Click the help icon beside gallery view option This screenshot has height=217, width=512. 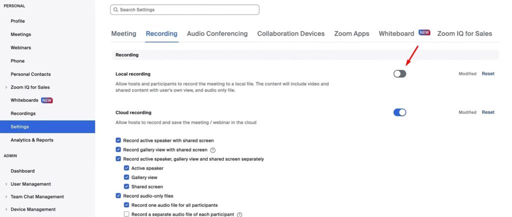[x=213, y=150]
